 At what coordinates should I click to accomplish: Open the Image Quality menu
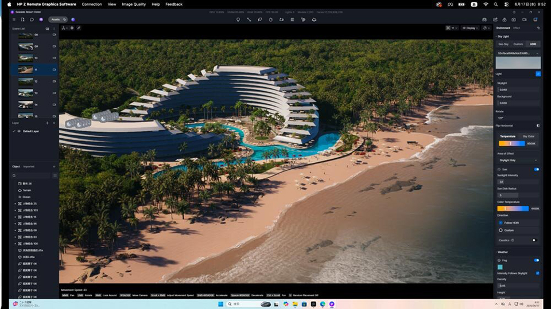click(x=134, y=4)
